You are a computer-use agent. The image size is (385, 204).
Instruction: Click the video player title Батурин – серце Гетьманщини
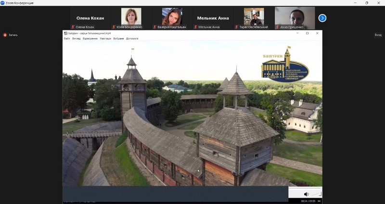[90, 33]
